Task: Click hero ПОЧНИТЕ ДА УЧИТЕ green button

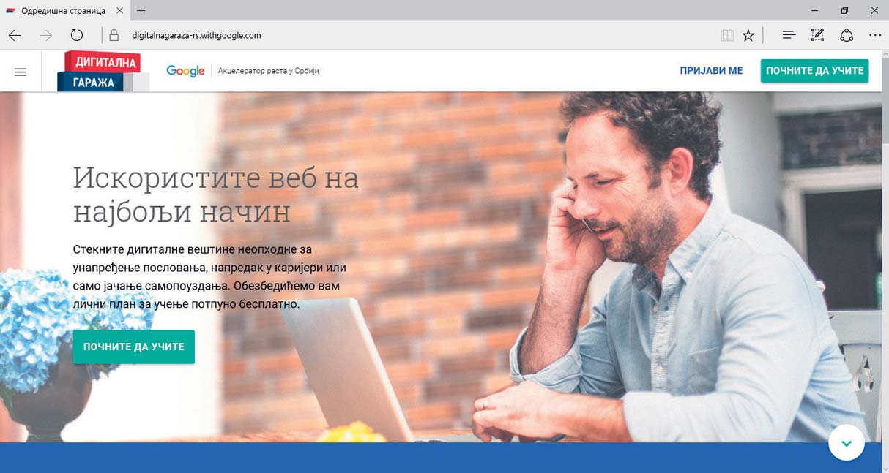Action: 133,347
